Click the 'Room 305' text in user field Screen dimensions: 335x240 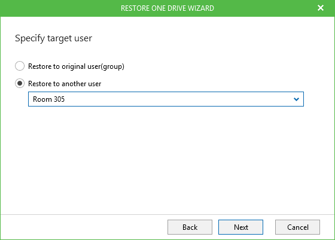click(48, 99)
